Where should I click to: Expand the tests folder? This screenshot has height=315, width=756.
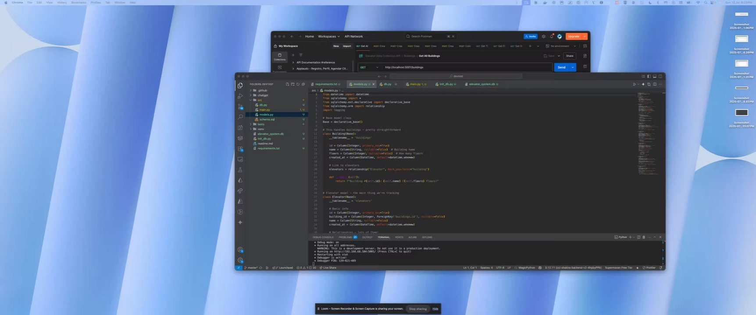pos(261,124)
